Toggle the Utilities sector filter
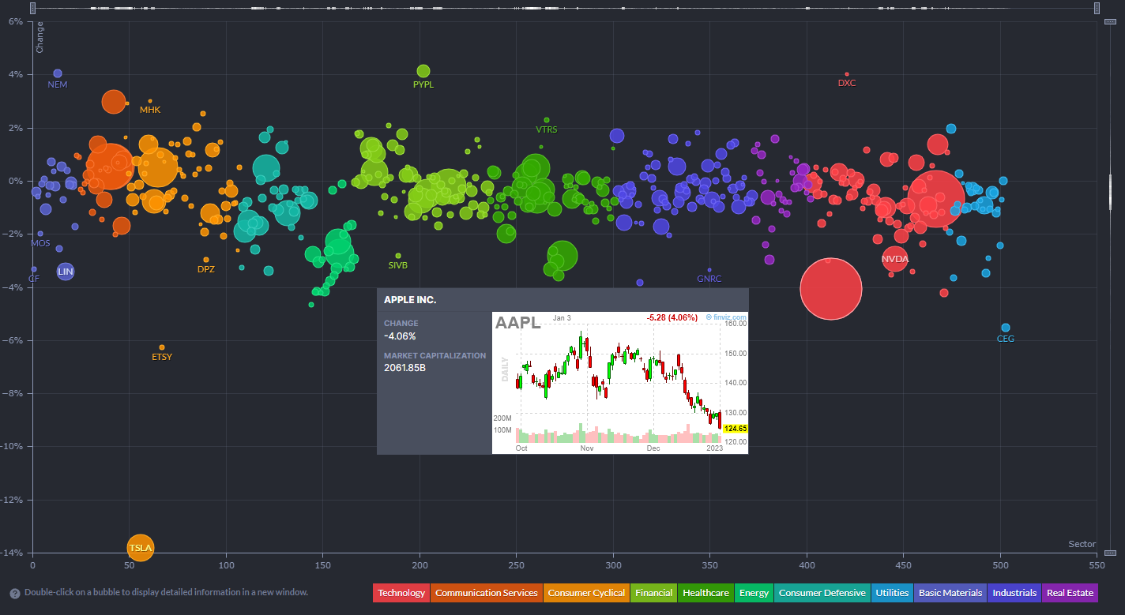The image size is (1125, 615). coord(893,593)
